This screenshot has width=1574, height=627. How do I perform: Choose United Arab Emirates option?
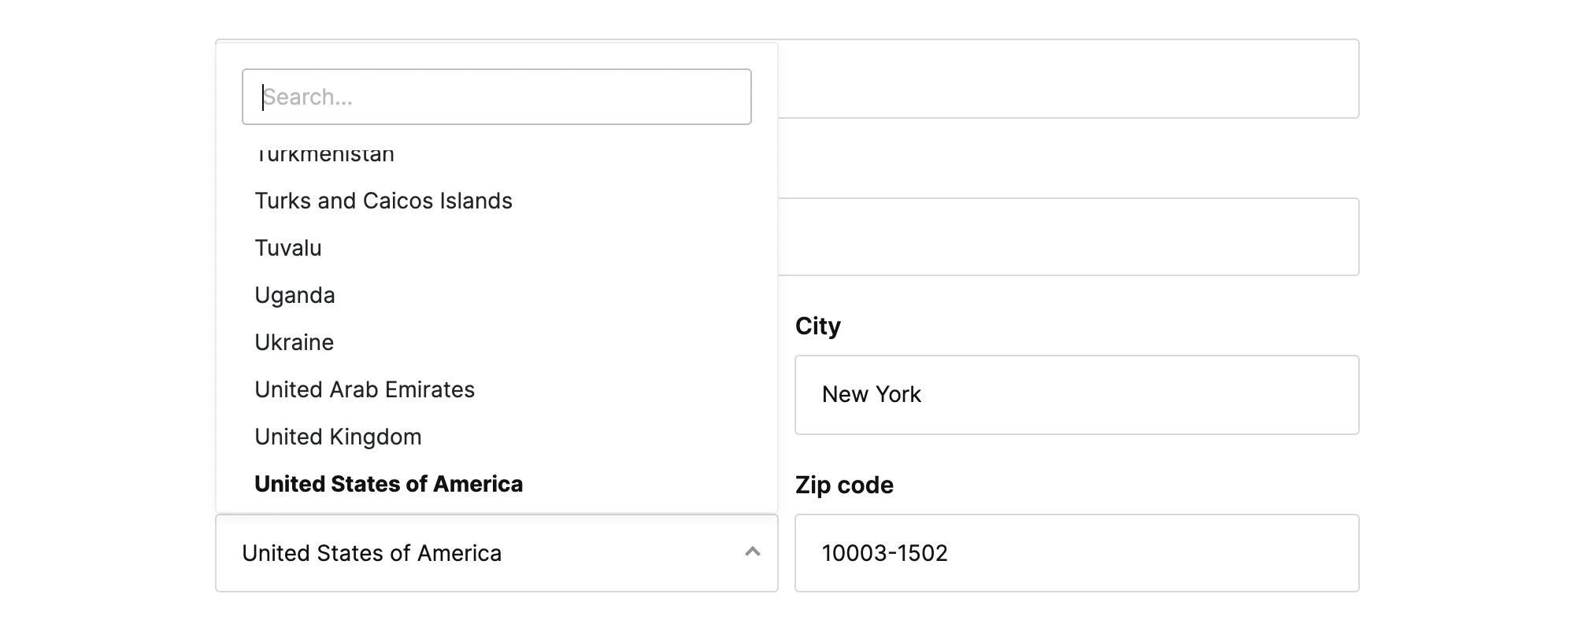coord(365,390)
